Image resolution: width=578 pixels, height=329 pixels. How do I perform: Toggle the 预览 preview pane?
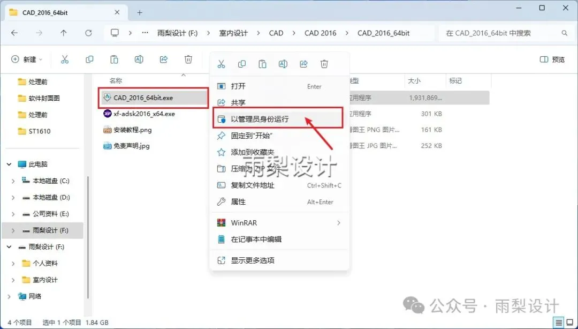tap(552, 59)
